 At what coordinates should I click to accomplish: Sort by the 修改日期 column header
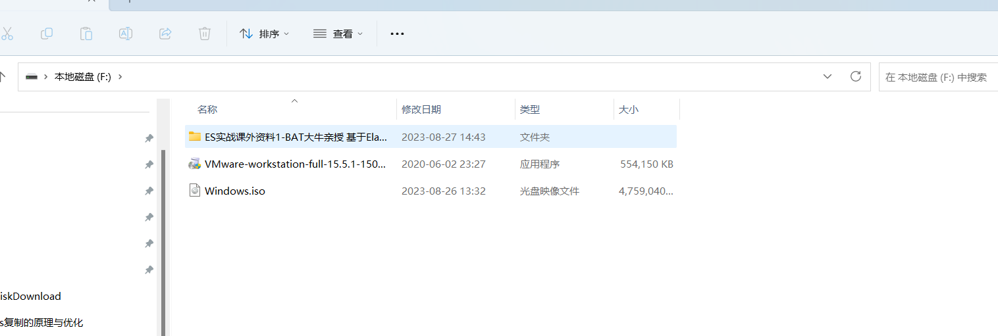pyautogui.click(x=421, y=110)
